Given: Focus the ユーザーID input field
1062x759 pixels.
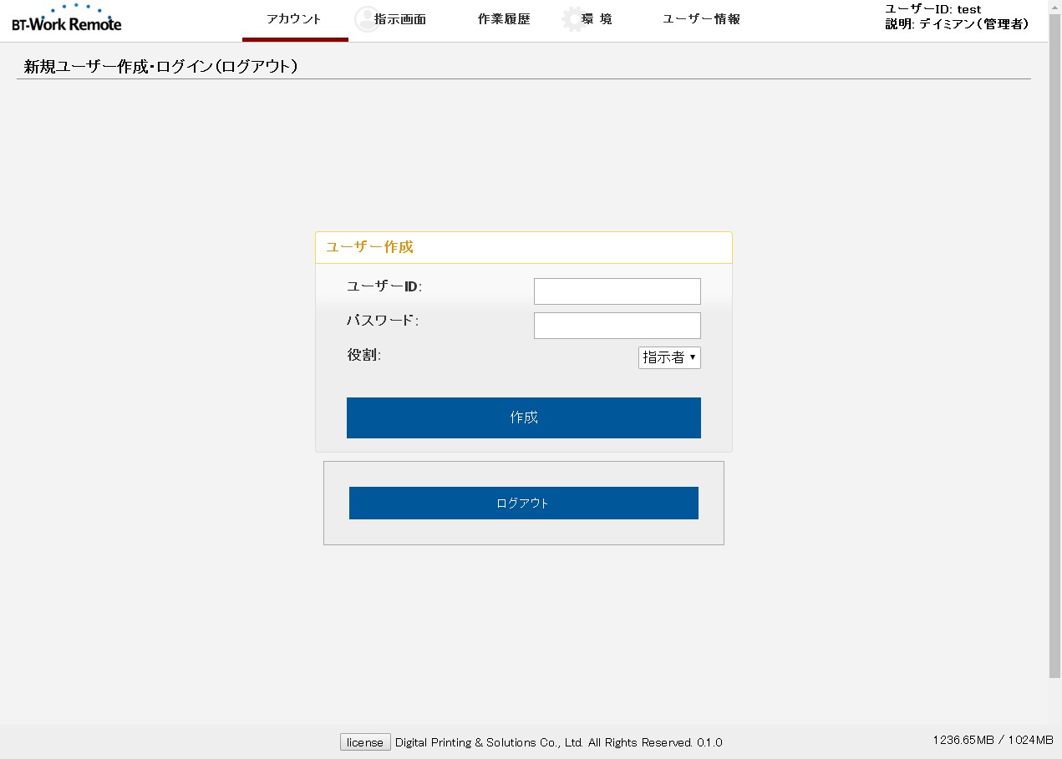Looking at the screenshot, I should (x=617, y=291).
